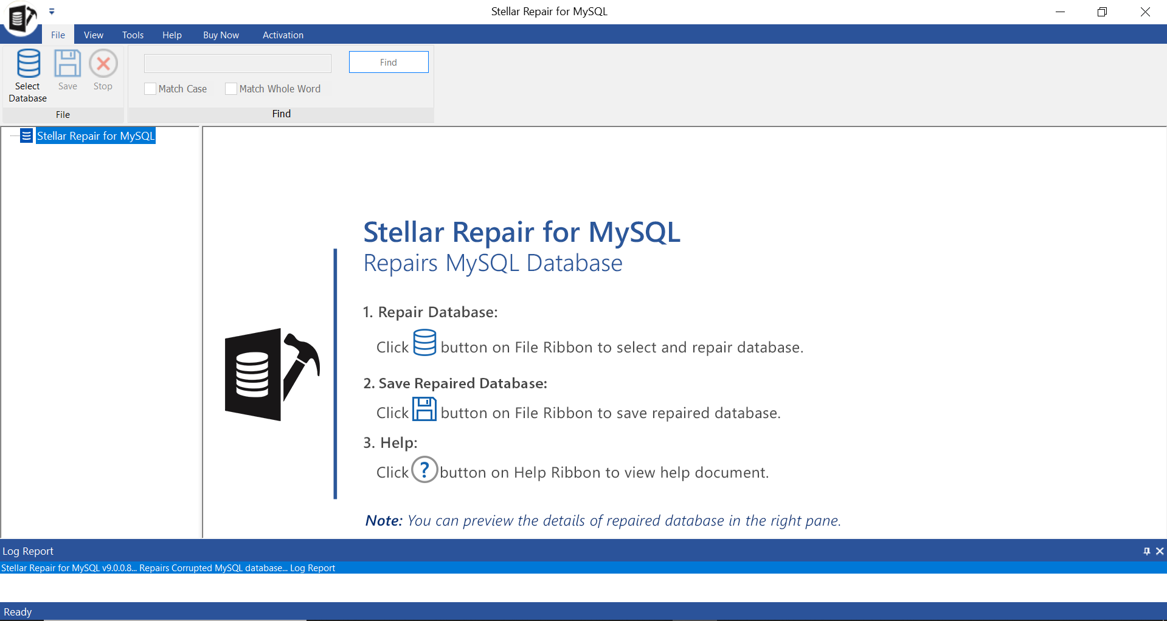Click the Find search text field
This screenshot has width=1167, height=621.
[238, 63]
